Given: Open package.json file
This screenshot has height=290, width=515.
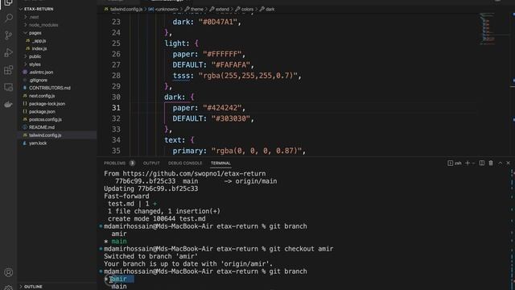Looking at the screenshot, I should 42,112.
